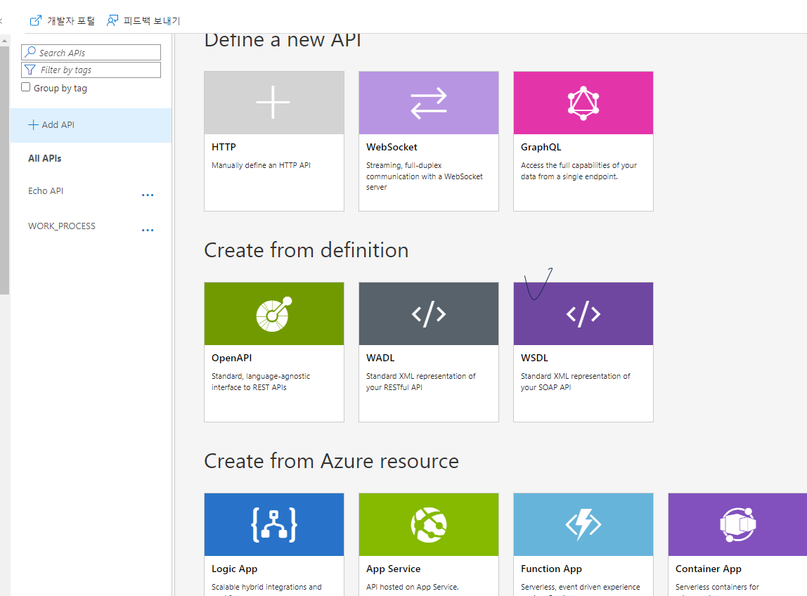The width and height of the screenshot is (807, 596).
Task: Click the filter funnel icon
Action: click(30, 70)
